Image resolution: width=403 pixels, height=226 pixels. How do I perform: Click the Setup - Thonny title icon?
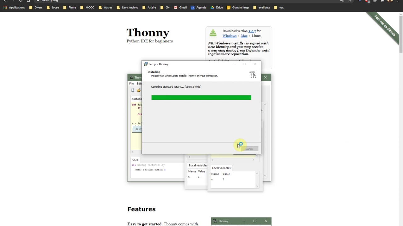click(x=145, y=64)
